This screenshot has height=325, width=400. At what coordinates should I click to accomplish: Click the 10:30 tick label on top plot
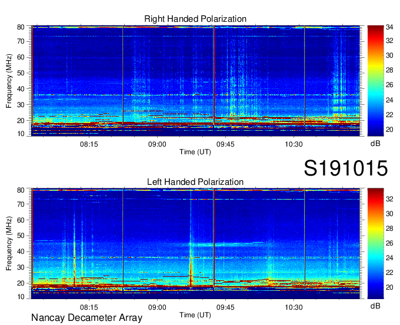pos(294,144)
